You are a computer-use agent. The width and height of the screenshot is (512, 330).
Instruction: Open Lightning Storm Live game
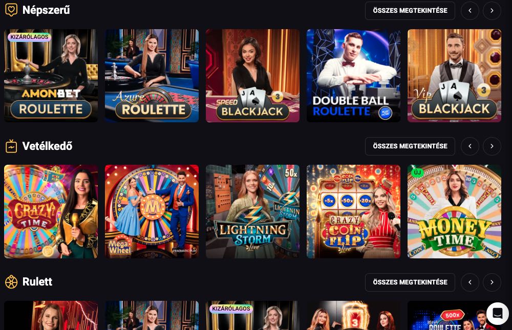(x=252, y=211)
